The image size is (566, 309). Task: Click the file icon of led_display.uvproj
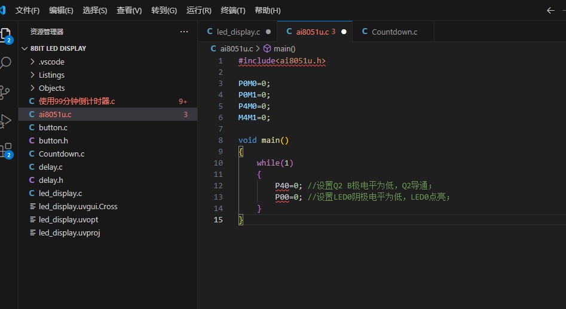(32, 232)
